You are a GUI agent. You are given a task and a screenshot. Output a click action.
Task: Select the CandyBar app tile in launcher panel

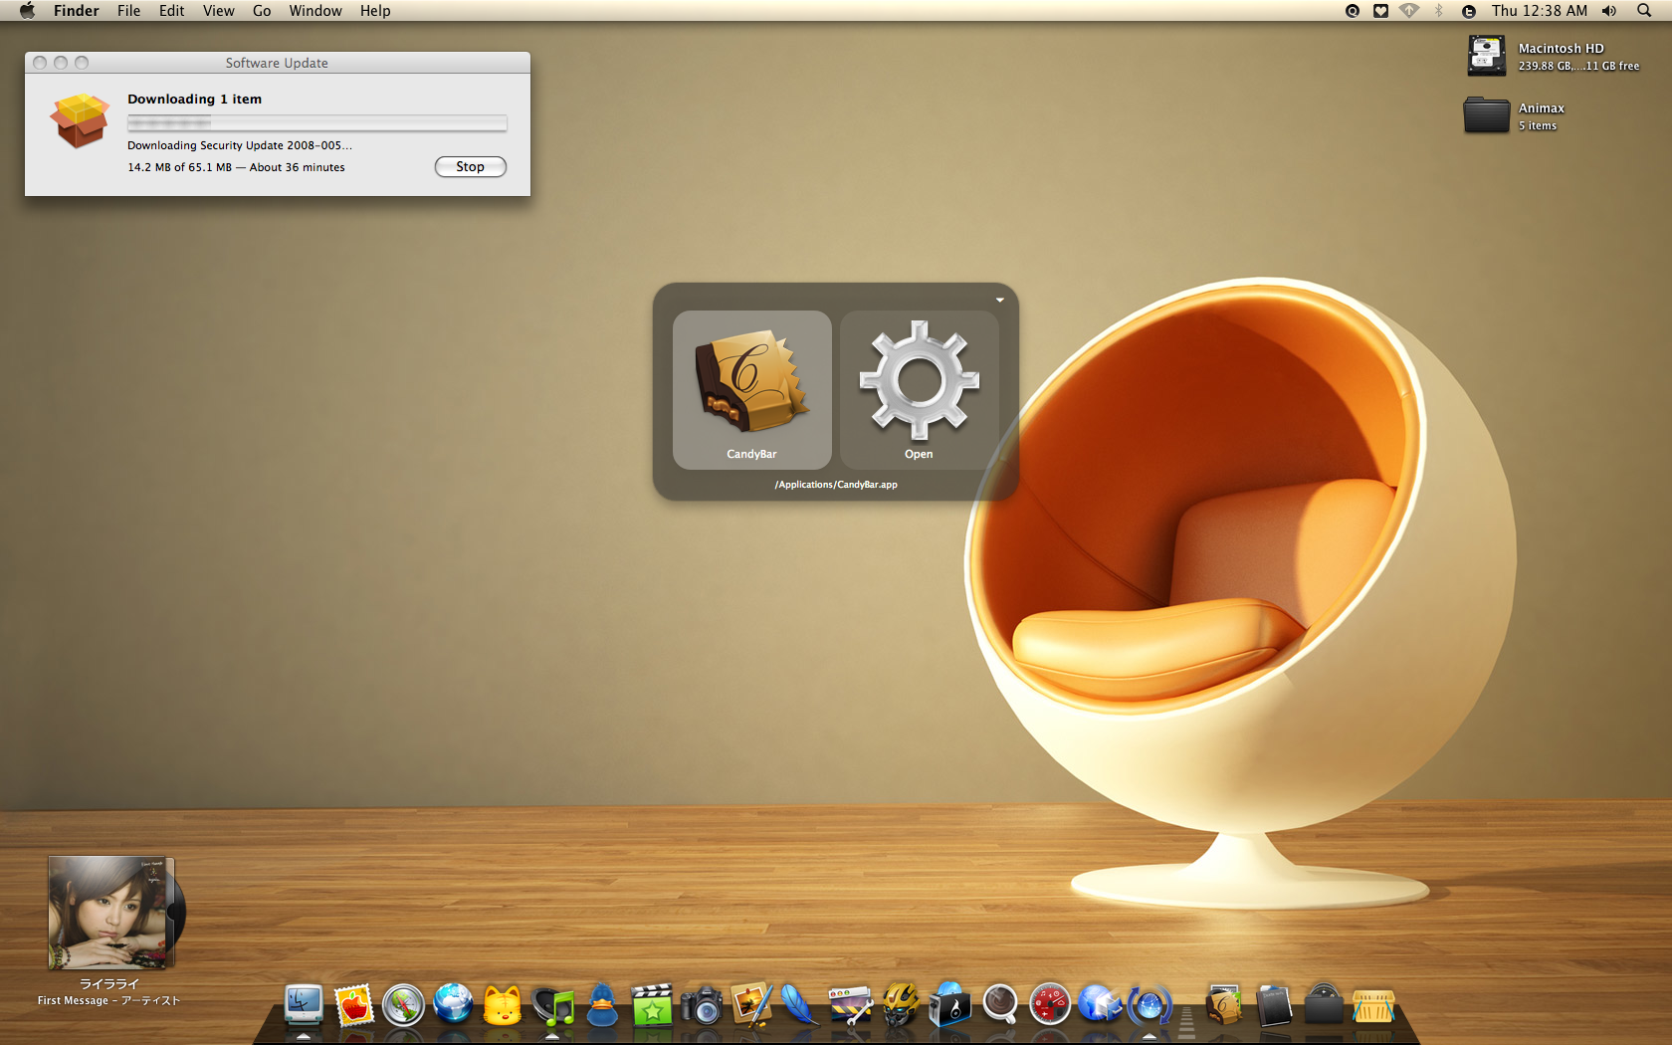752,390
